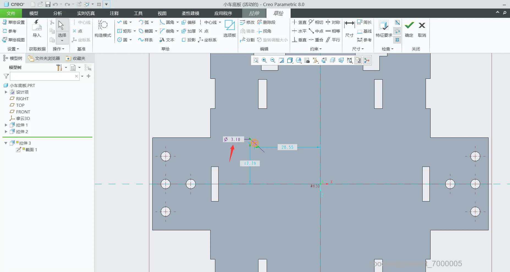Open the 操作 group dropdown
Screen dimensions: 510x272
click(x=59, y=49)
